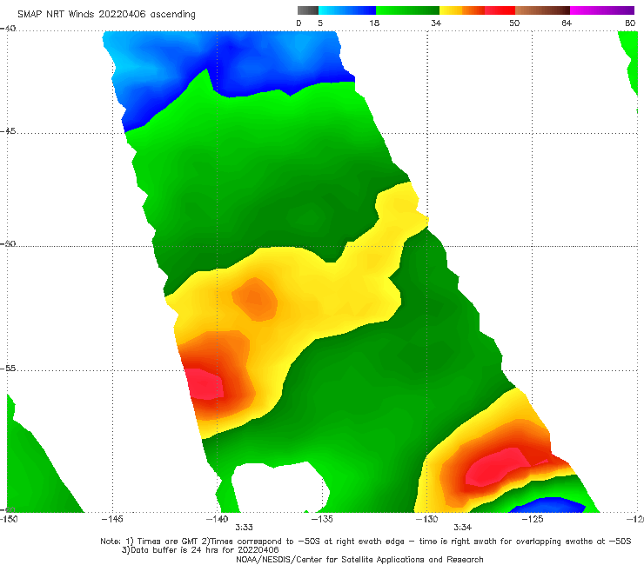Click the magenta-purple segment of the color bar
This screenshot has width=644, height=565.
(602, 10)
